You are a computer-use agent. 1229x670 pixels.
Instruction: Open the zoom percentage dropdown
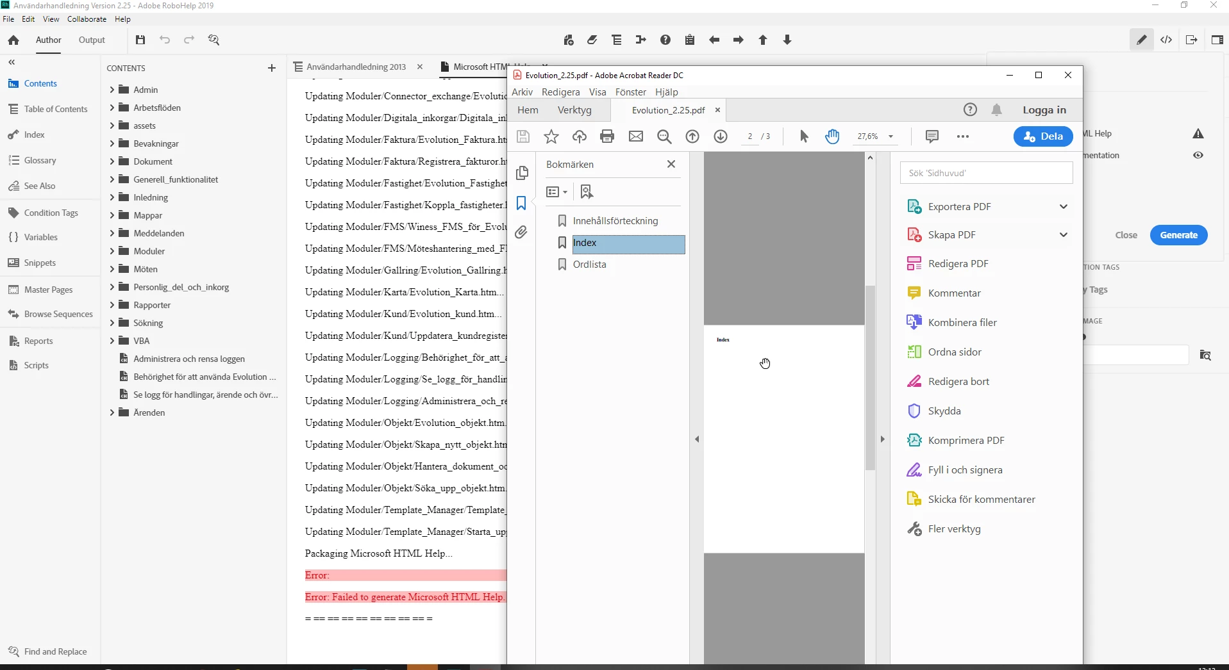890,136
